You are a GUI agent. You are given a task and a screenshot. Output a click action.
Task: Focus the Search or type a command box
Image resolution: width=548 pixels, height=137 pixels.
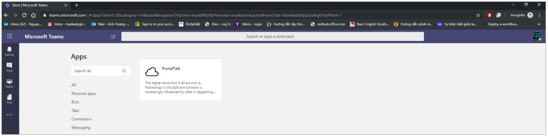[272, 36]
